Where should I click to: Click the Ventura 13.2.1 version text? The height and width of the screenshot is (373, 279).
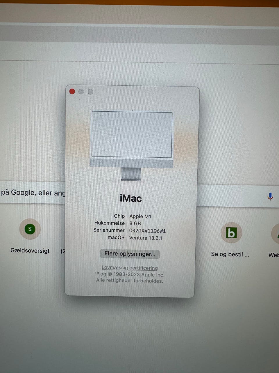tap(146, 238)
